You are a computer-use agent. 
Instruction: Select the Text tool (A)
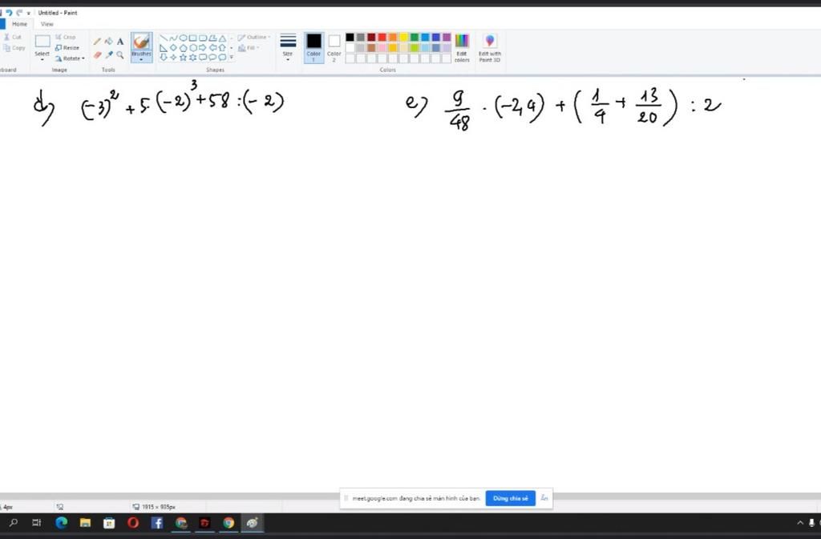[120, 42]
